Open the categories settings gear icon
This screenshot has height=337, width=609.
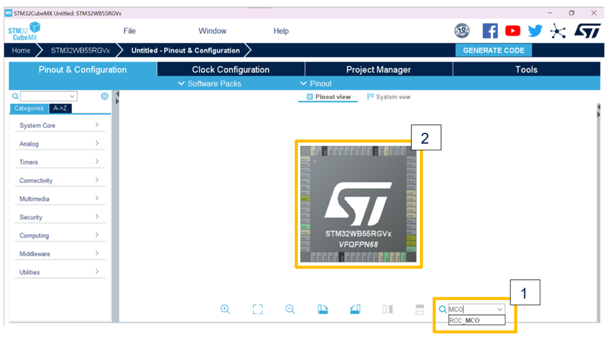tap(104, 96)
